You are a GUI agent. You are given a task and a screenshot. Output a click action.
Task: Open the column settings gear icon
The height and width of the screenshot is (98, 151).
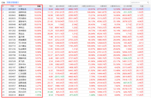pos(3,6)
